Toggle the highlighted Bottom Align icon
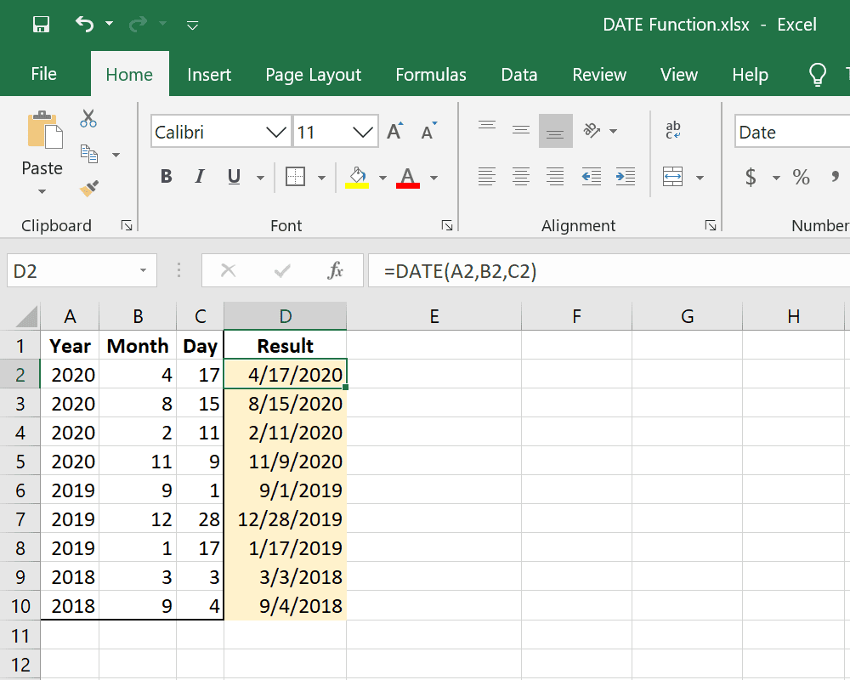This screenshot has height=680, width=850. click(556, 131)
